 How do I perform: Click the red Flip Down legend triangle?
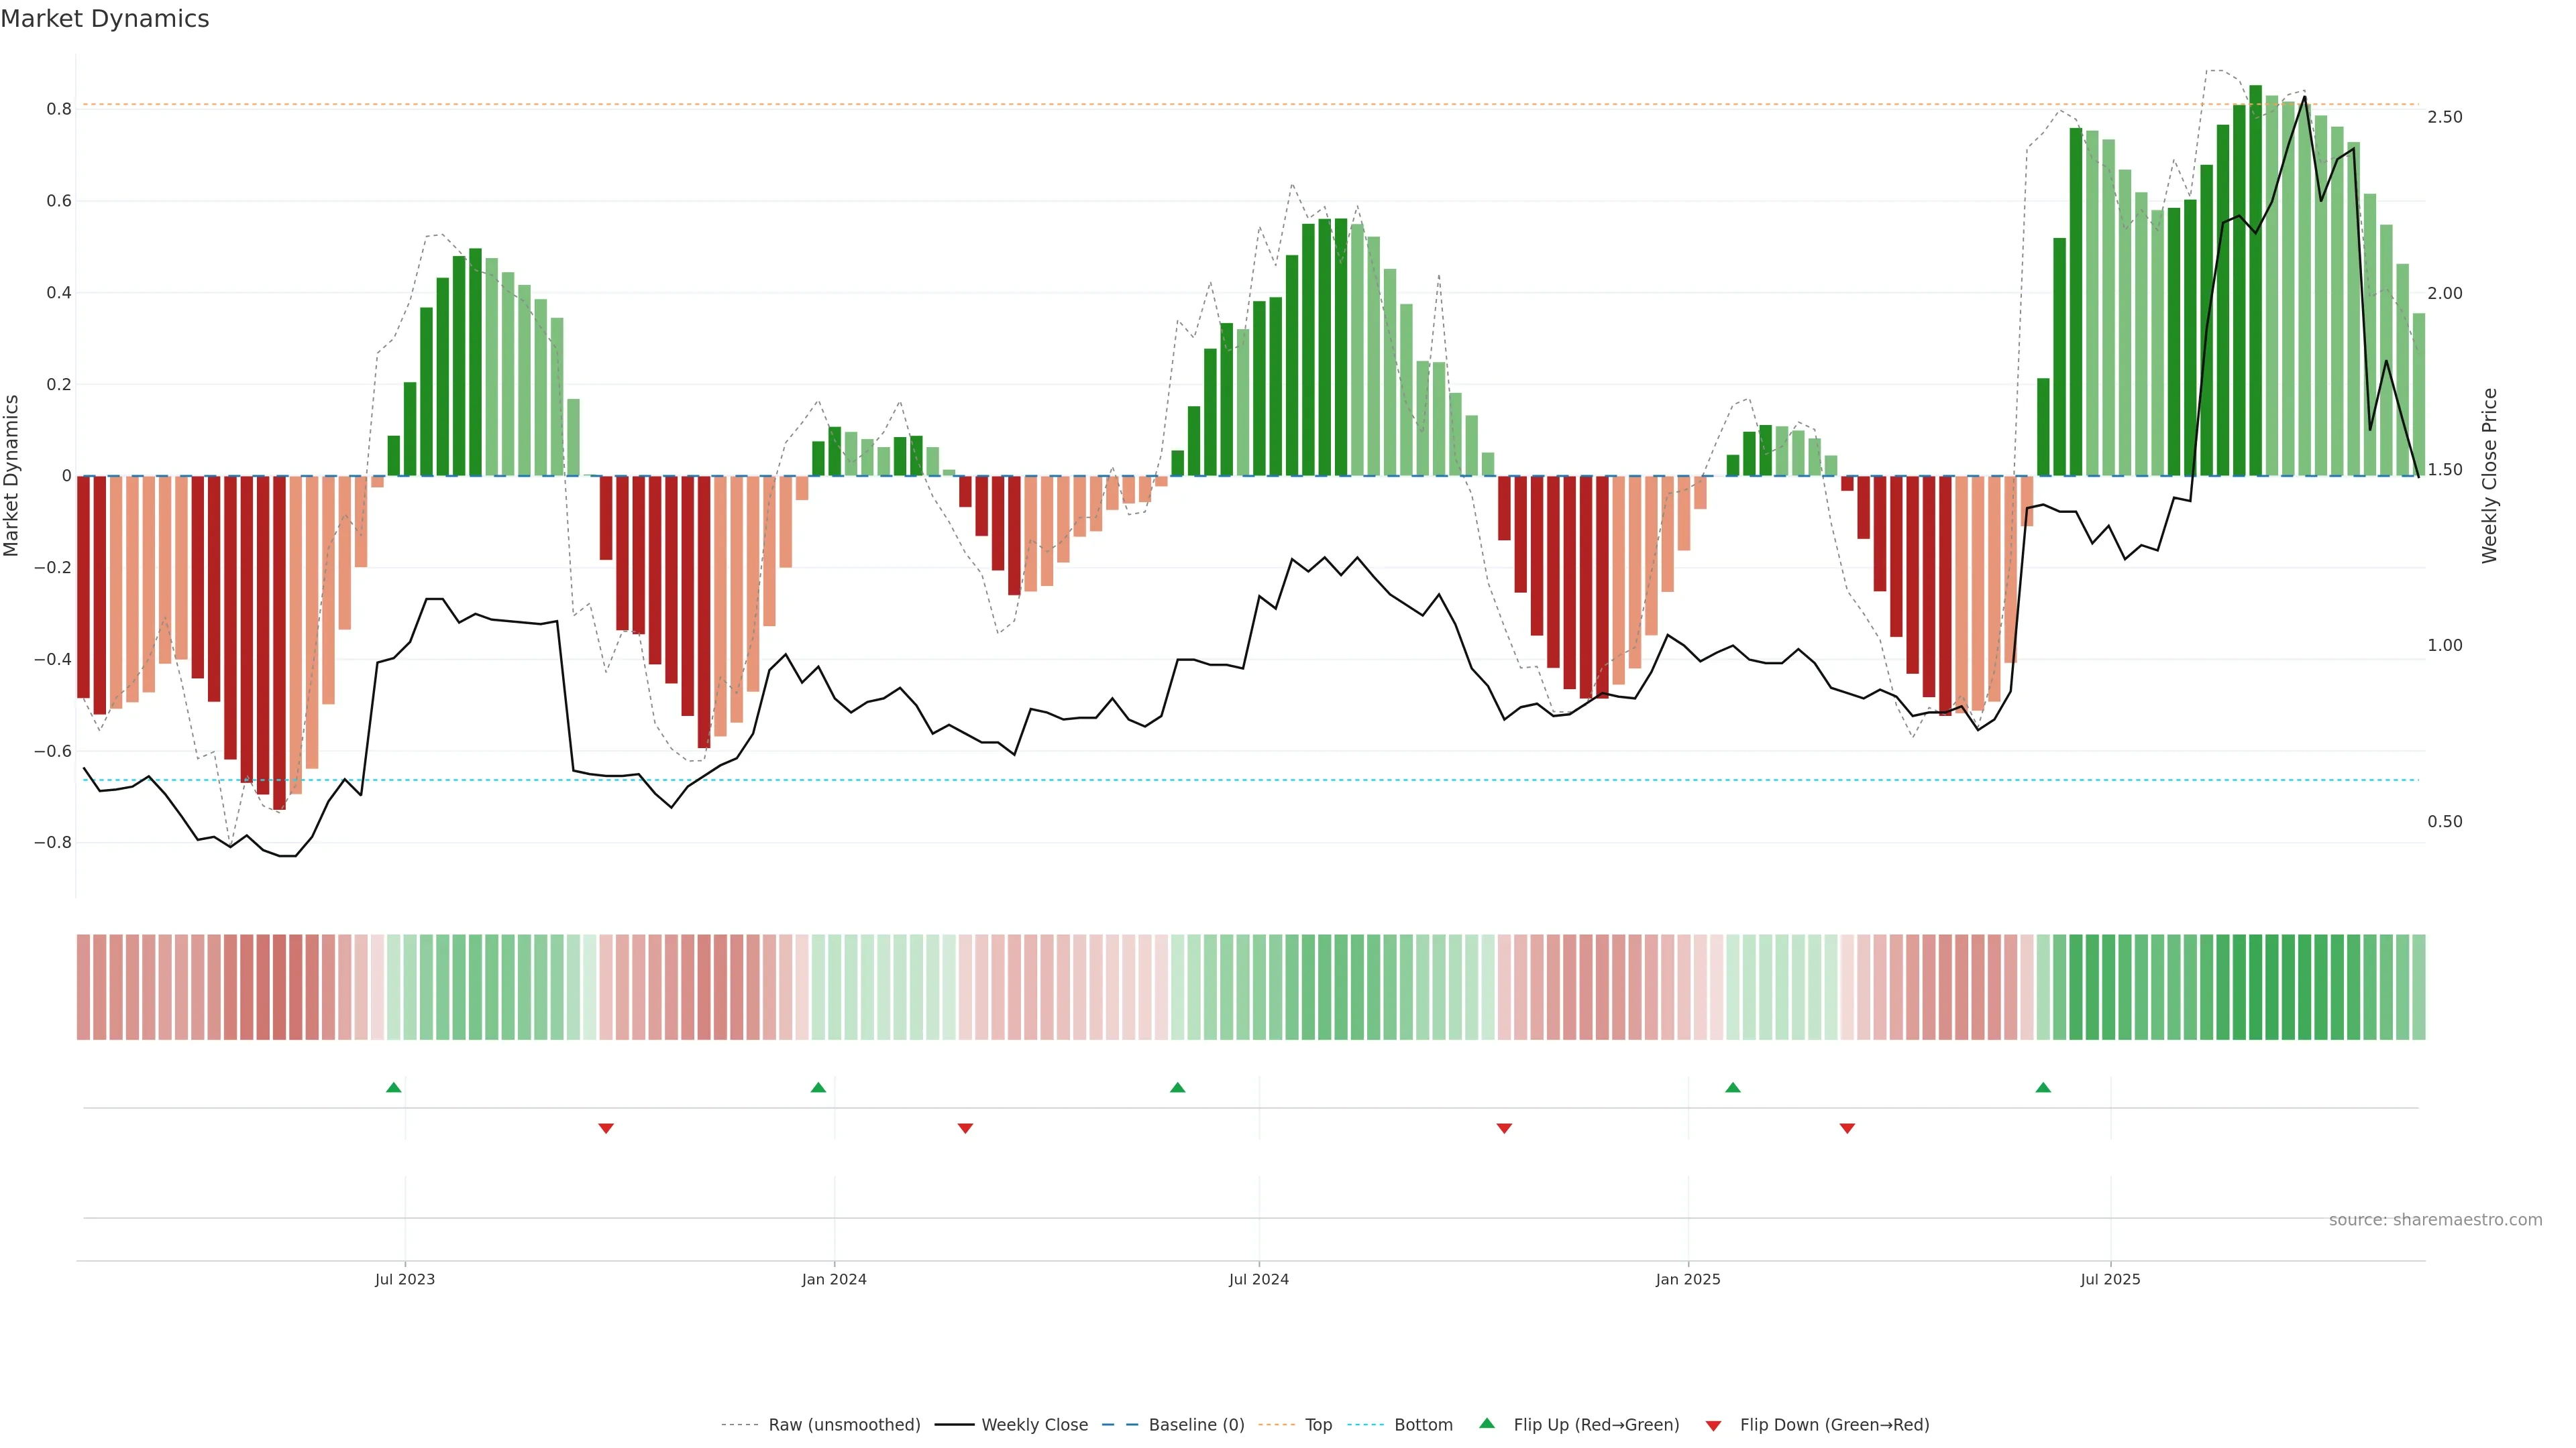click(x=1713, y=1425)
